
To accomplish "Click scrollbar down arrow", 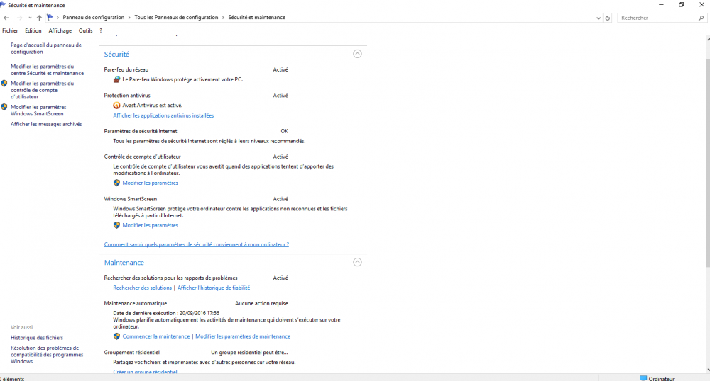I will 707,370.
